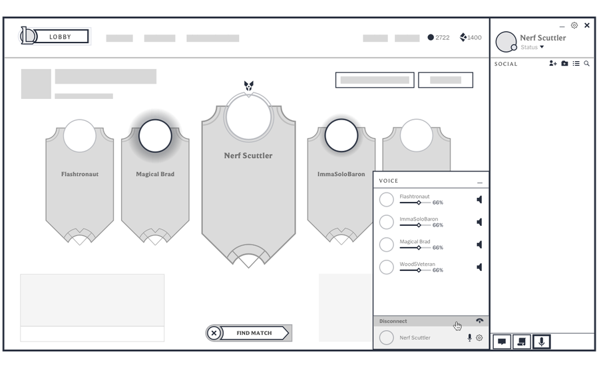
Task: Mute ImmaSoloBaron's voice speaker
Action: 479,222
